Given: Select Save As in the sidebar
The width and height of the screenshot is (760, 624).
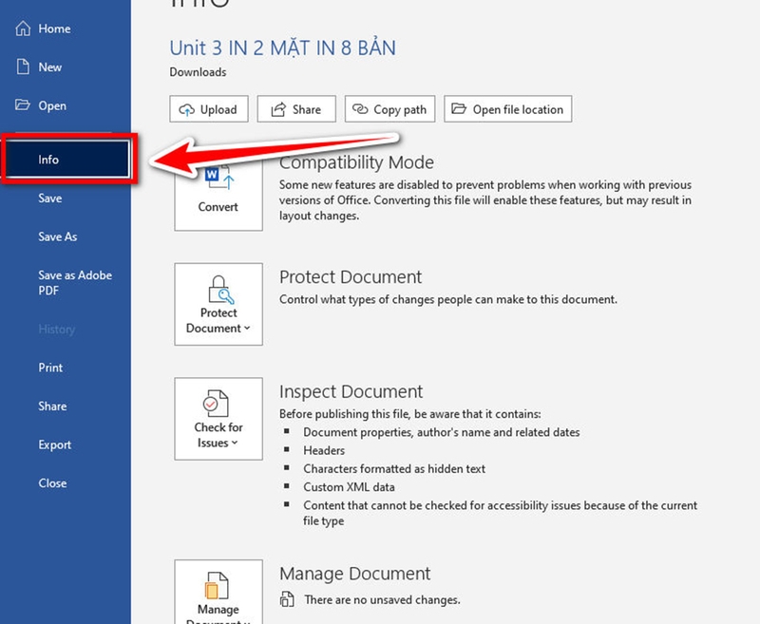Looking at the screenshot, I should (57, 236).
